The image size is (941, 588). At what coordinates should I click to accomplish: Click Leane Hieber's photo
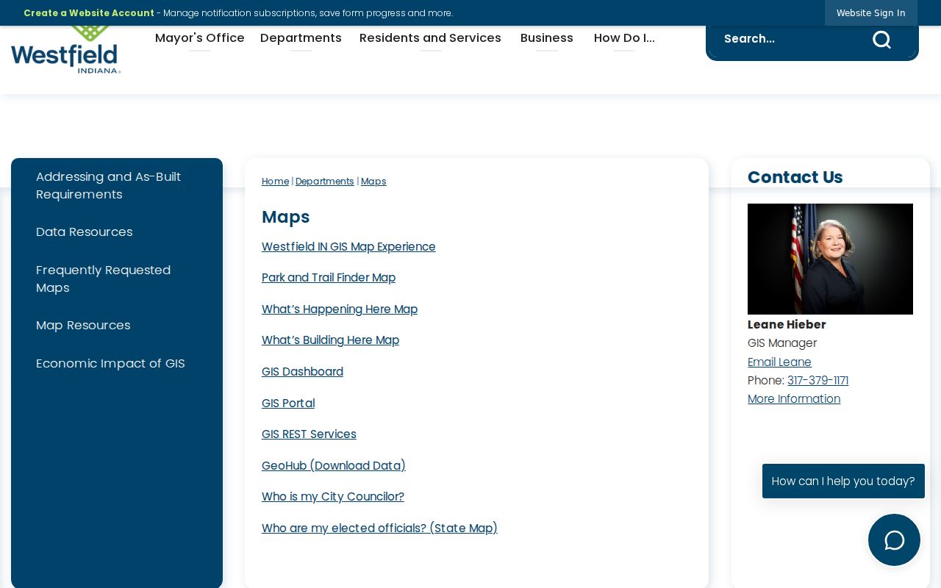[830, 259]
